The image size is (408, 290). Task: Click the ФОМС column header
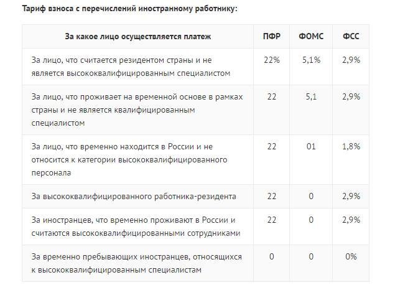[x=311, y=36]
